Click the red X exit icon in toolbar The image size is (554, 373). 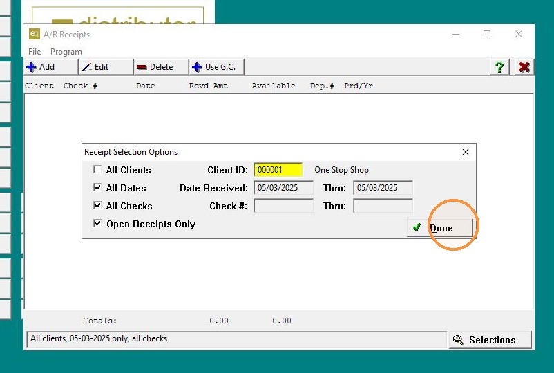[x=524, y=67]
